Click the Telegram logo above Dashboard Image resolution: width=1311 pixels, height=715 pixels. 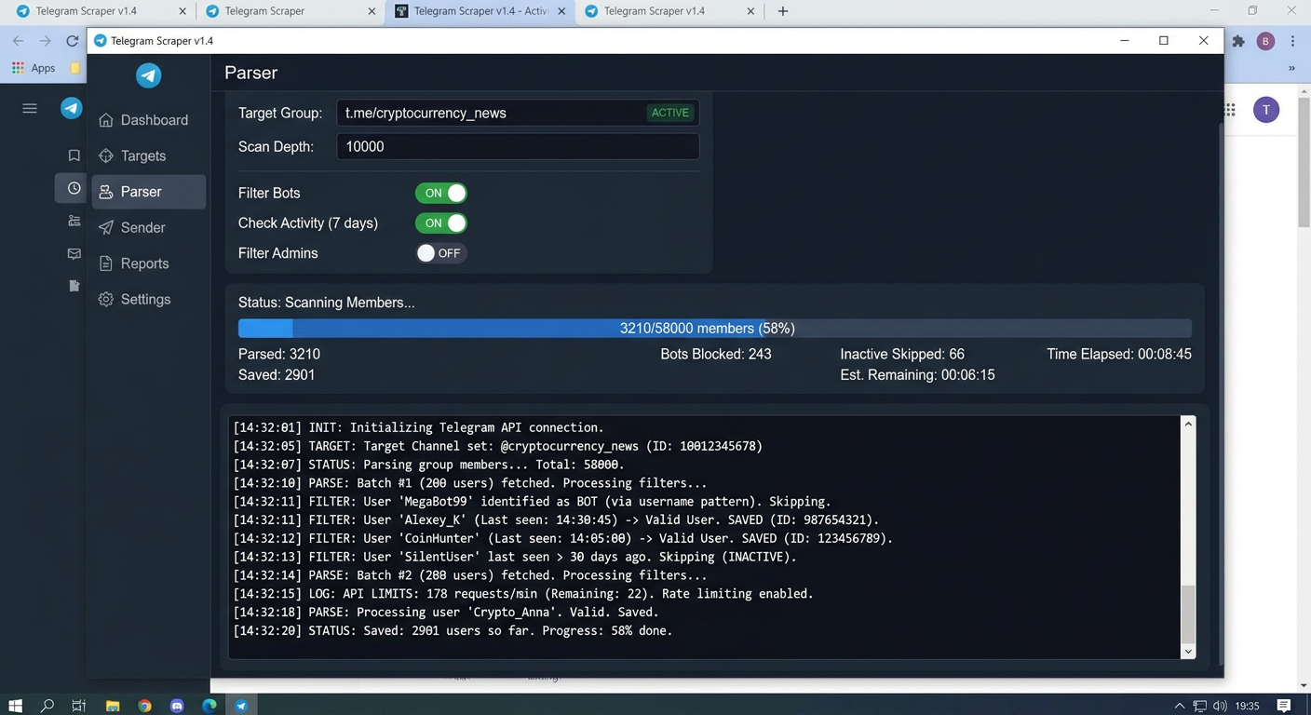tap(149, 75)
